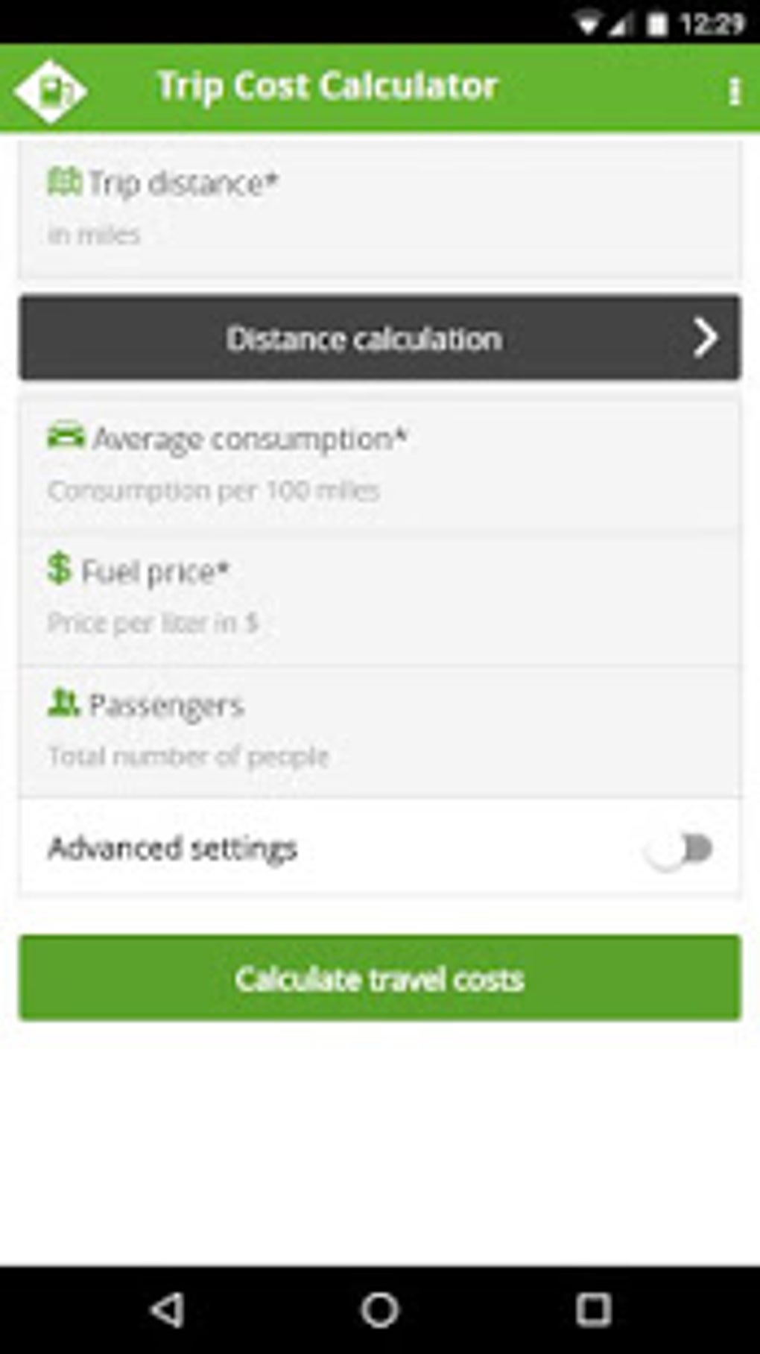Select the price per liter input
This screenshot has height=1354, width=760.
click(x=380, y=623)
